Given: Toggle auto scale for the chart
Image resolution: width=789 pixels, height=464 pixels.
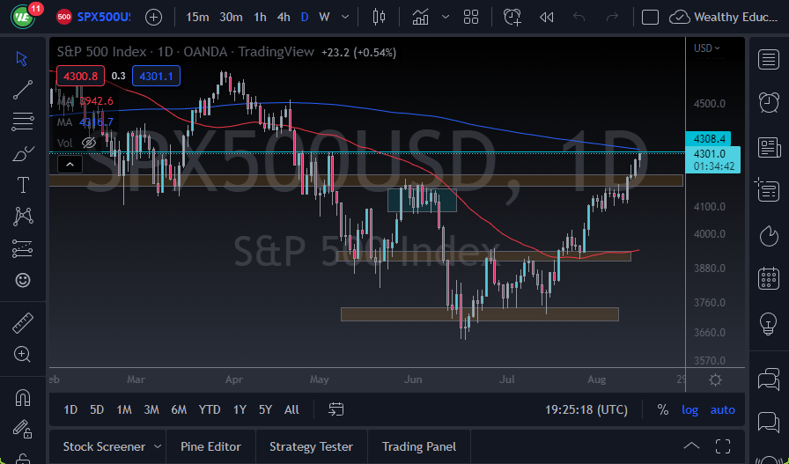Looking at the screenshot, I should 723,409.
